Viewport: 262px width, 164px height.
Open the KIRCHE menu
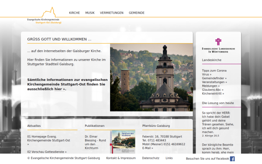(74, 13)
